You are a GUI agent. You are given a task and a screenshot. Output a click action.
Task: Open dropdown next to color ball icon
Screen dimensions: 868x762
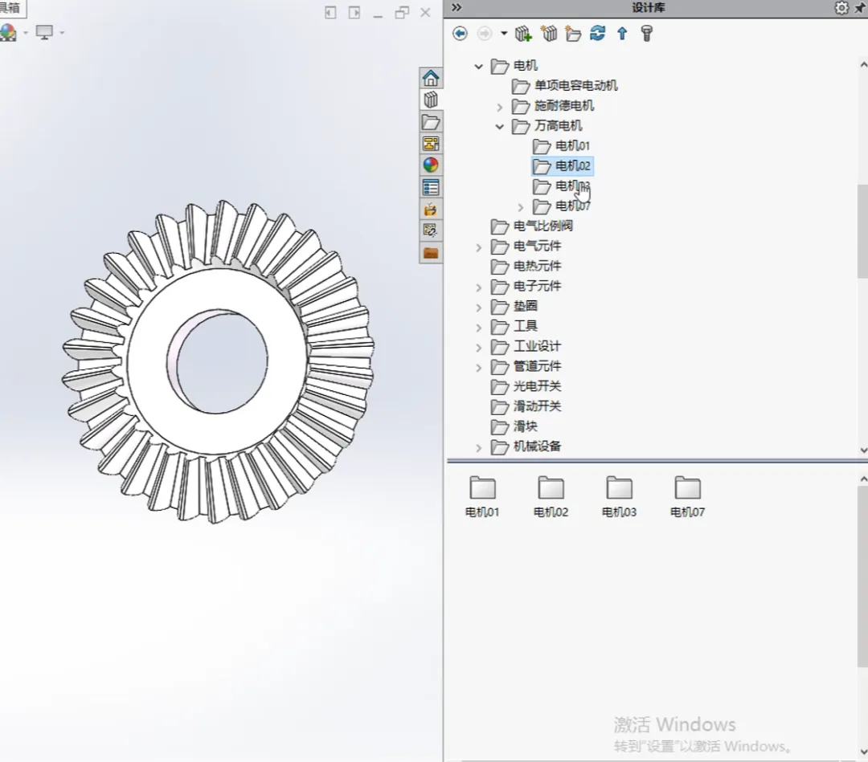coord(26,33)
